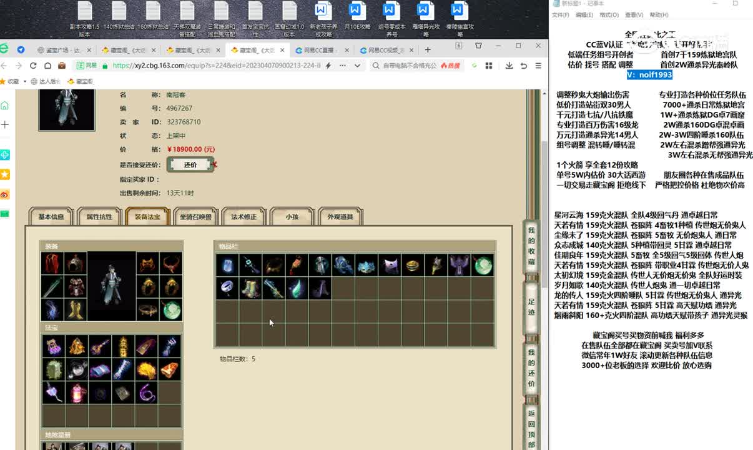Open the Weibo icon in left sidebar
The image size is (753, 450).
tap(5, 194)
